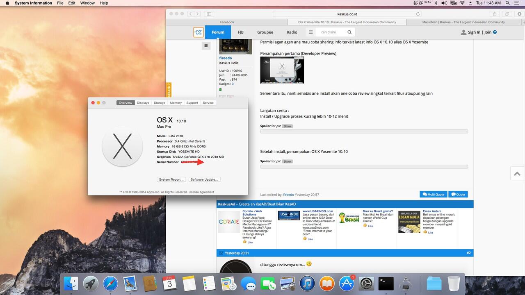Open the Emas Antam ad link
Image resolution: width=525 pixels, height=295 pixels.
(x=431, y=211)
